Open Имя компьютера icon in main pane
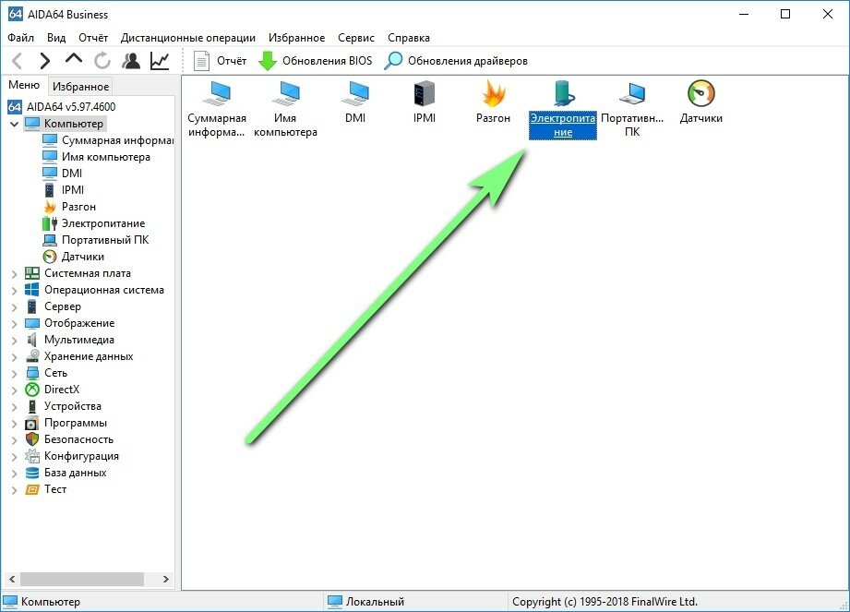Screen dimensions: 850x612 click(x=286, y=109)
